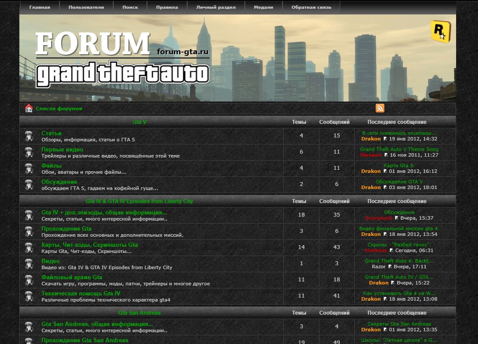Viewport: 478px width, 344px height.
Task: Click the Rockstar logo in banner
Action: coord(440,32)
